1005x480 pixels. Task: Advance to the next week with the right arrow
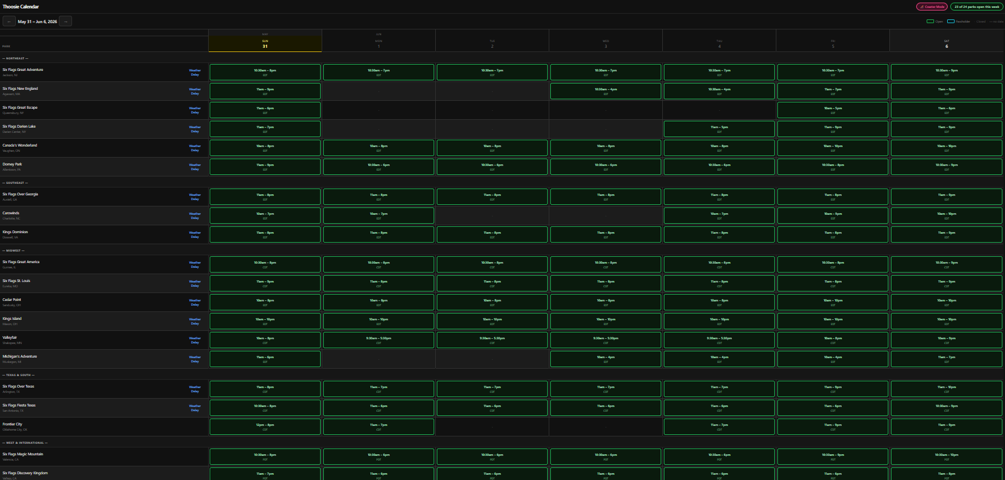tap(66, 22)
